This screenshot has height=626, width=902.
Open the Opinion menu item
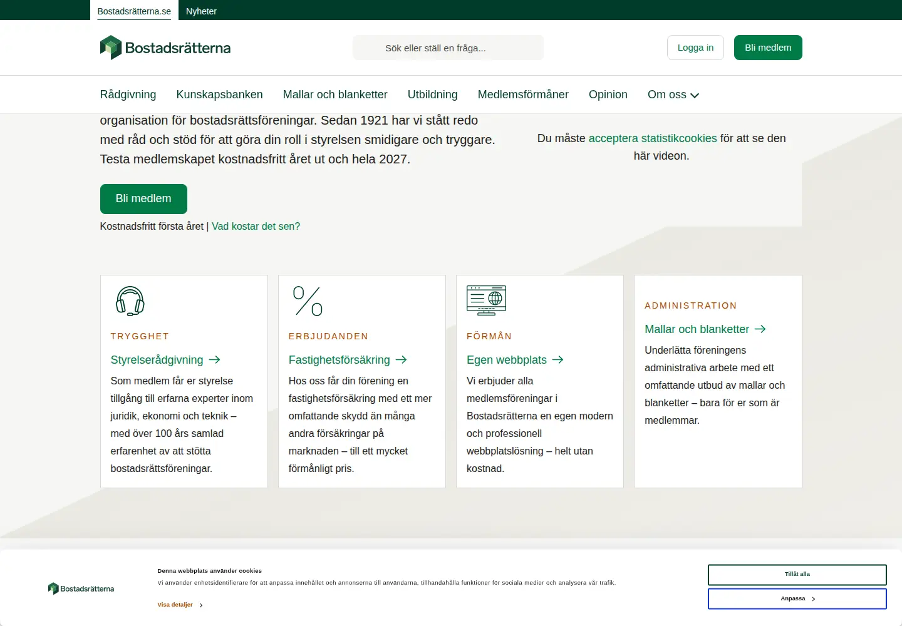pos(608,95)
